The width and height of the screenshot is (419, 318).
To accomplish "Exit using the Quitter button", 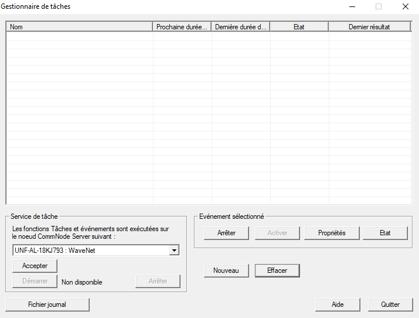I will pos(390,305).
